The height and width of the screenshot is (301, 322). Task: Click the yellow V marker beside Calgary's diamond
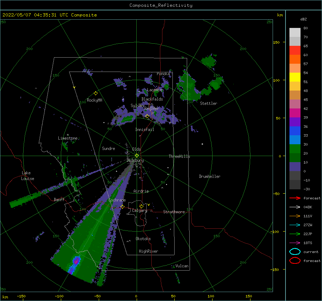(x=149, y=205)
